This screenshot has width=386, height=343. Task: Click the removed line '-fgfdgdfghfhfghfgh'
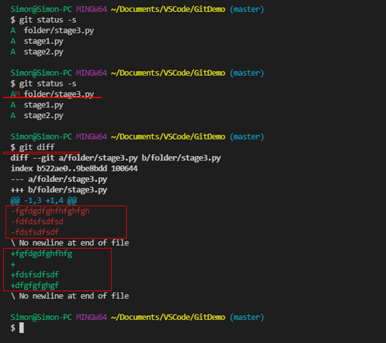click(50, 211)
